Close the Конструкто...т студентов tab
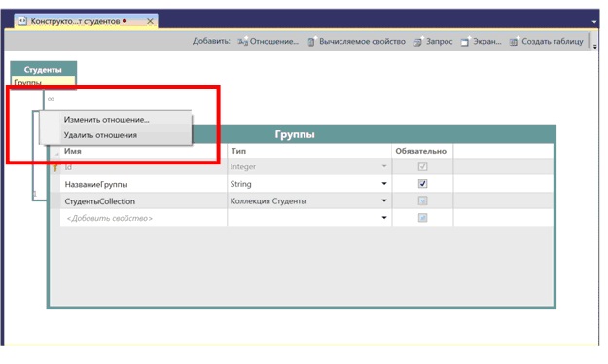The image size is (608, 364). pyautogui.click(x=150, y=21)
